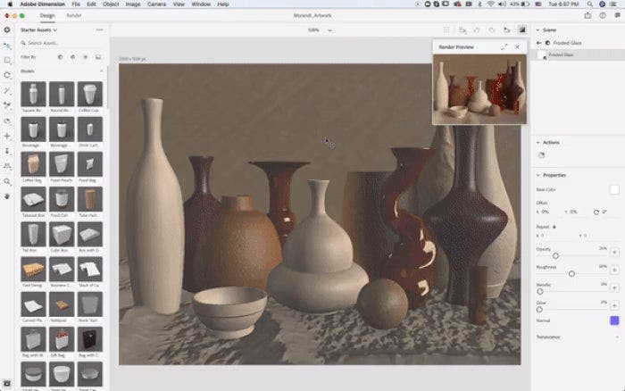Collapse the Properties panel
The height and width of the screenshot is (391, 625).
pos(537,175)
